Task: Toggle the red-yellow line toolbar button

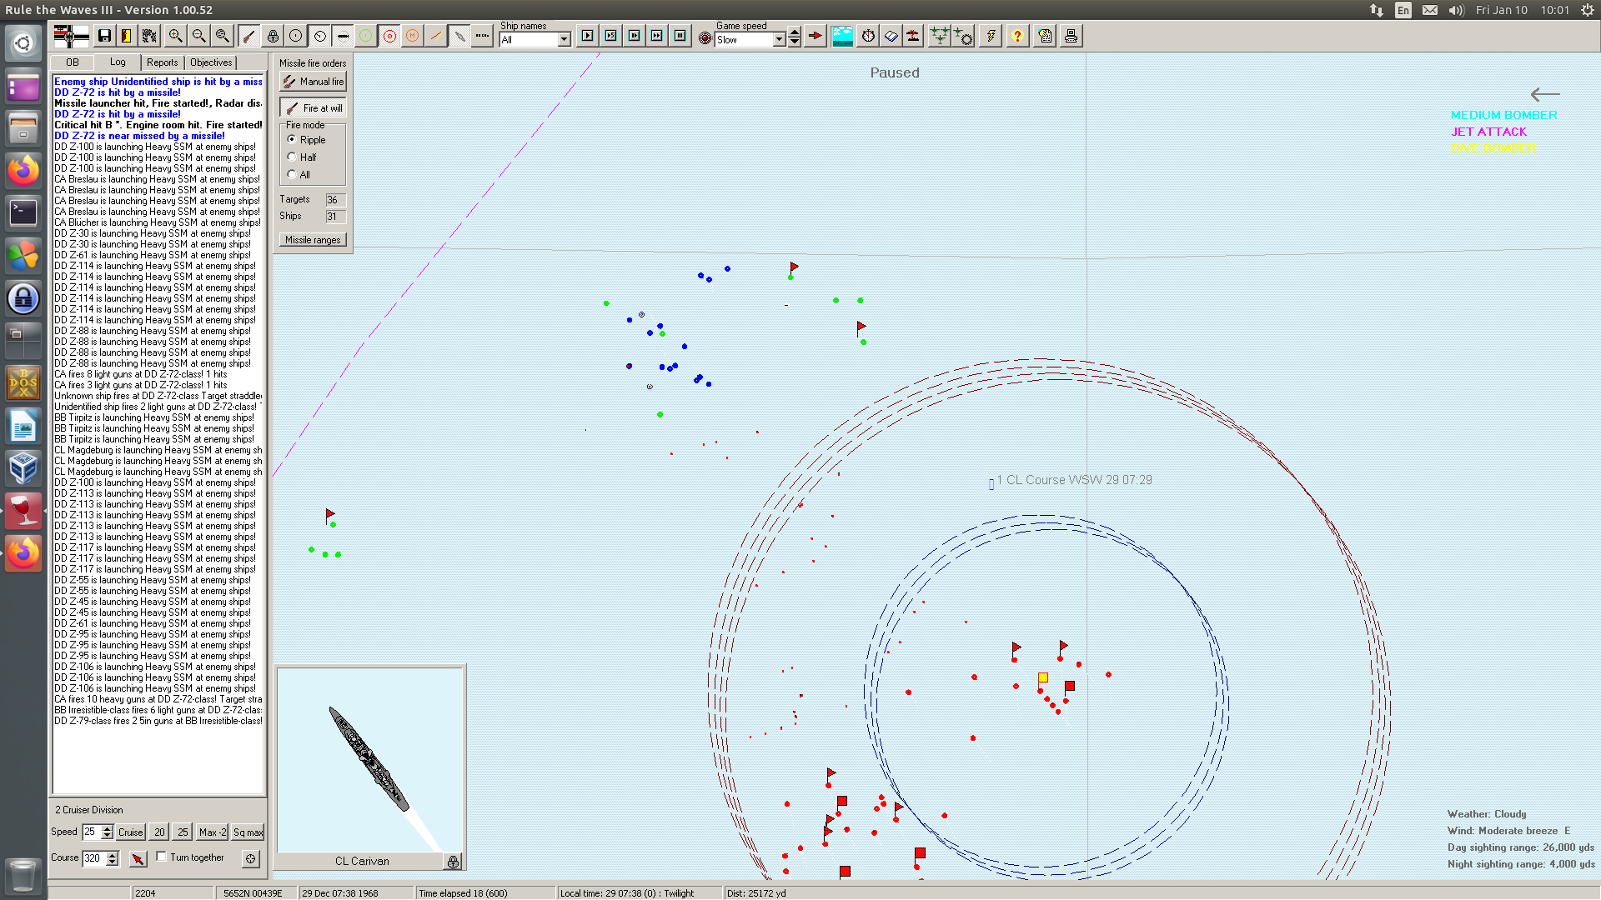Action: coord(435,36)
